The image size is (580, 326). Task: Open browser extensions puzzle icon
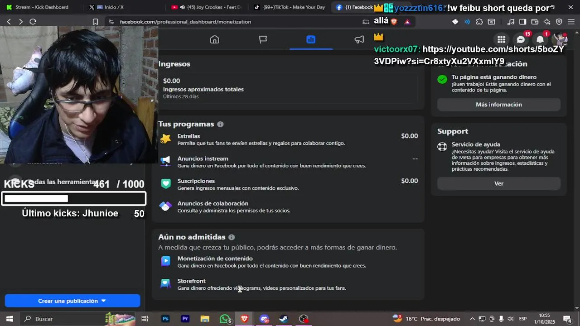(479, 22)
